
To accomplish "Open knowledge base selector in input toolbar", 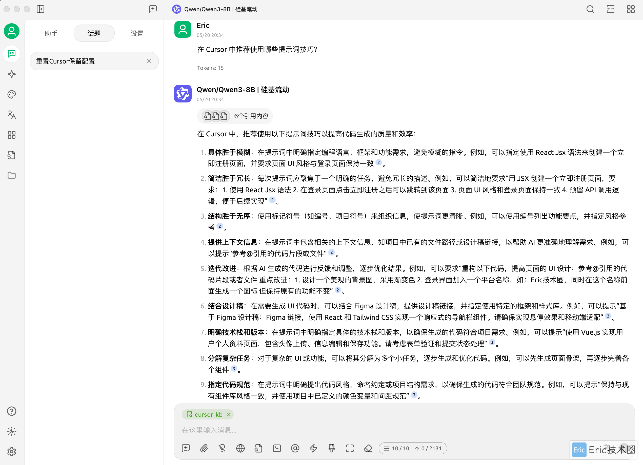I will tap(258, 448).
